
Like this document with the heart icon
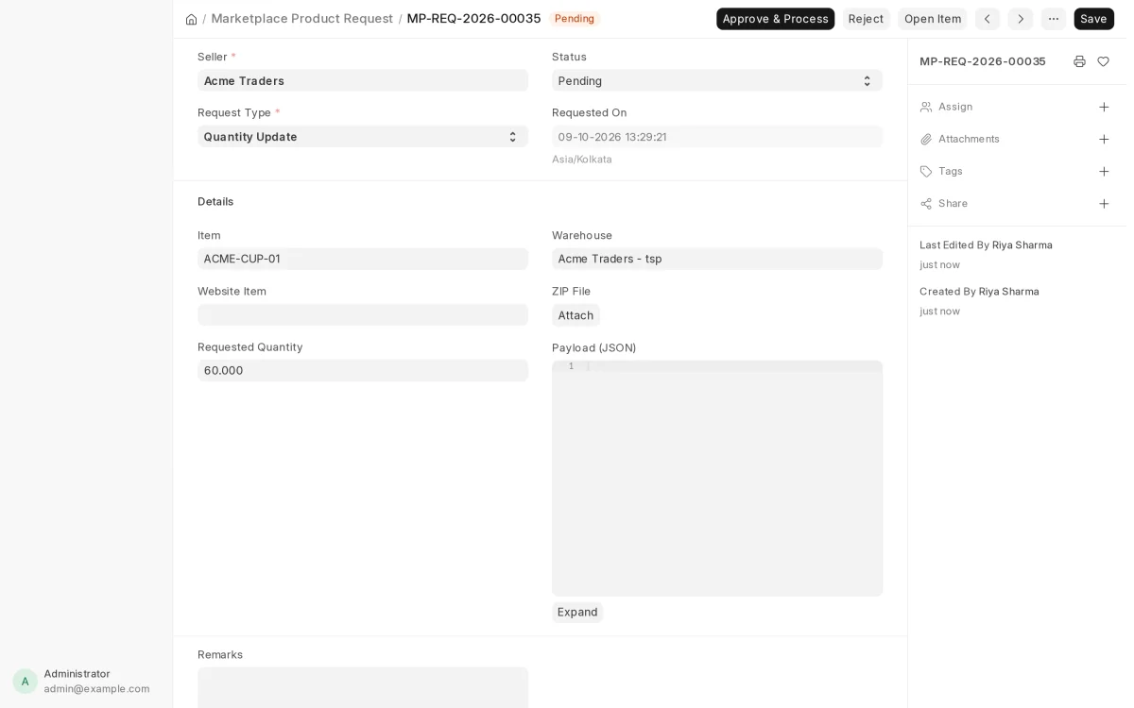[1103, 61]
